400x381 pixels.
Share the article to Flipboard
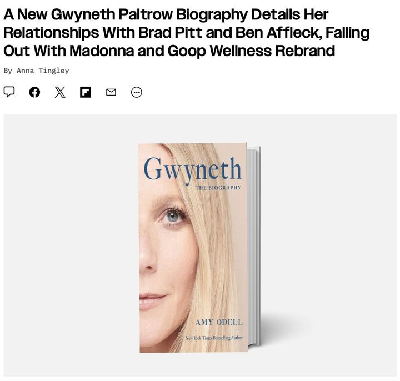click(x=86, y=92)
